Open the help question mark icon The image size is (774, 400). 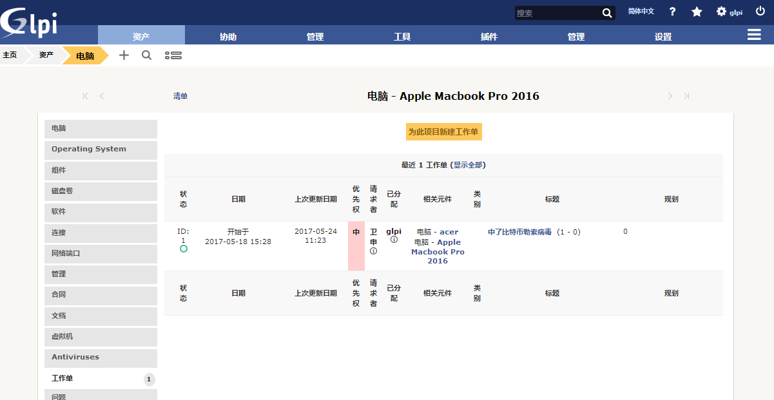(672, 12)
